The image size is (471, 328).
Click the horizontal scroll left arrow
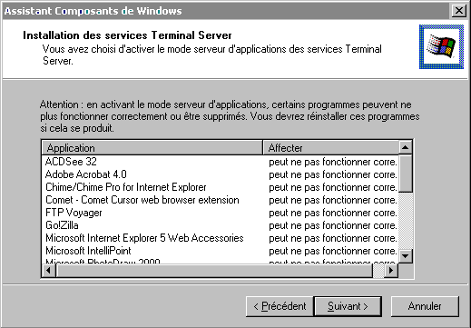[x=49, y=270]
